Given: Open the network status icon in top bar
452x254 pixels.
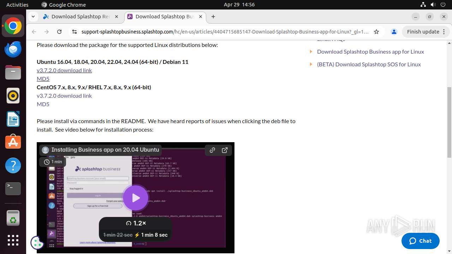Looking at the screenshot, I should coord(423,5).
